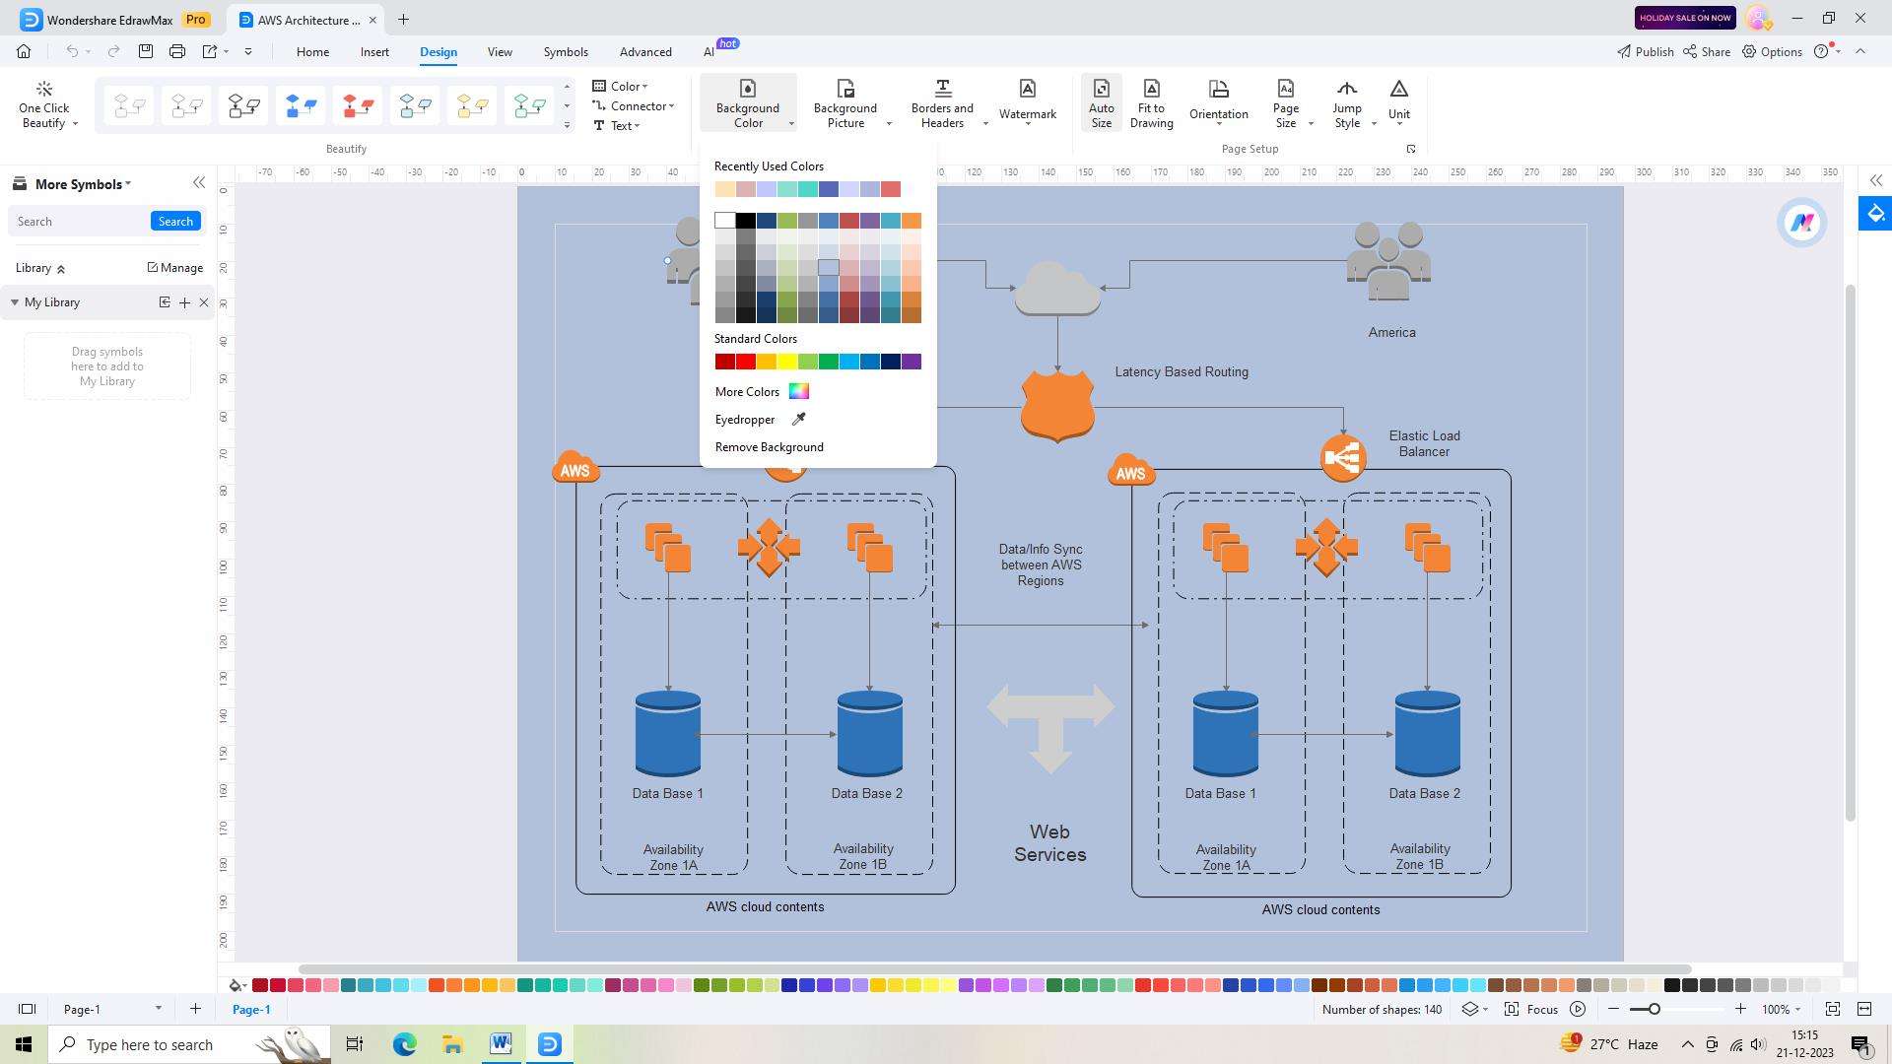1892x1064 pixels.
Task: Select the Auto Size tool
Action: click(x=1102, y=102)
